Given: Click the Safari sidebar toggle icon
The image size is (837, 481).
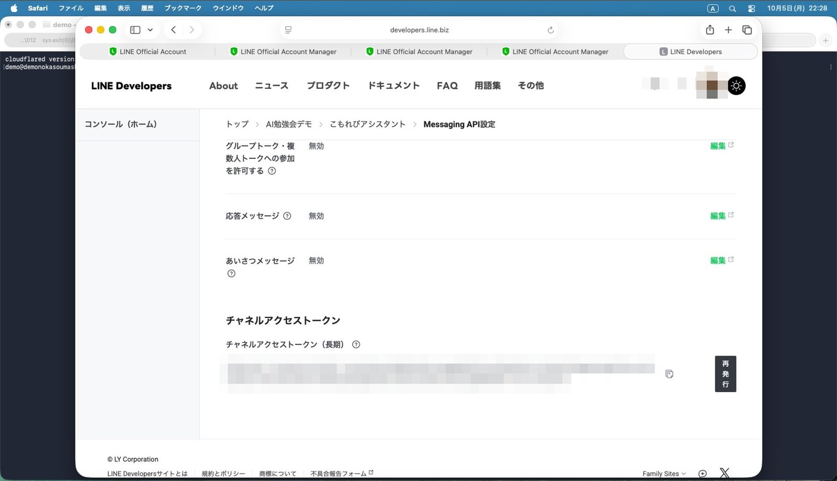Looking at the screenshot, I should (135, 30).
